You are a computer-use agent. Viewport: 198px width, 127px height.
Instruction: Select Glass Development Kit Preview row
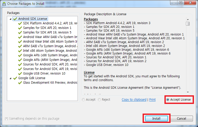tap(48, 83)
